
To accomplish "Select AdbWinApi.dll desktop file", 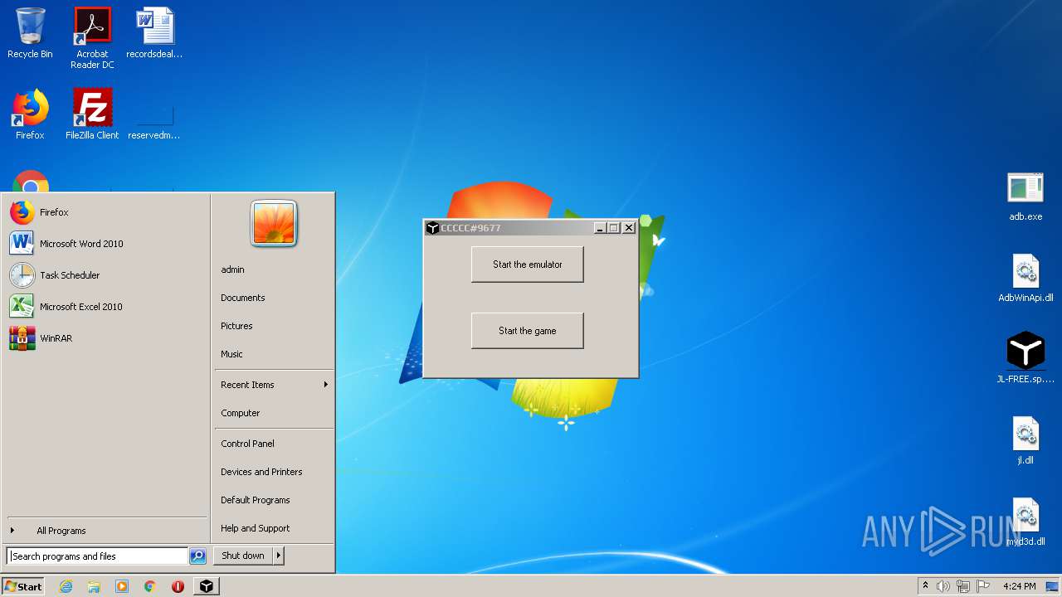I will [1025, 278].
